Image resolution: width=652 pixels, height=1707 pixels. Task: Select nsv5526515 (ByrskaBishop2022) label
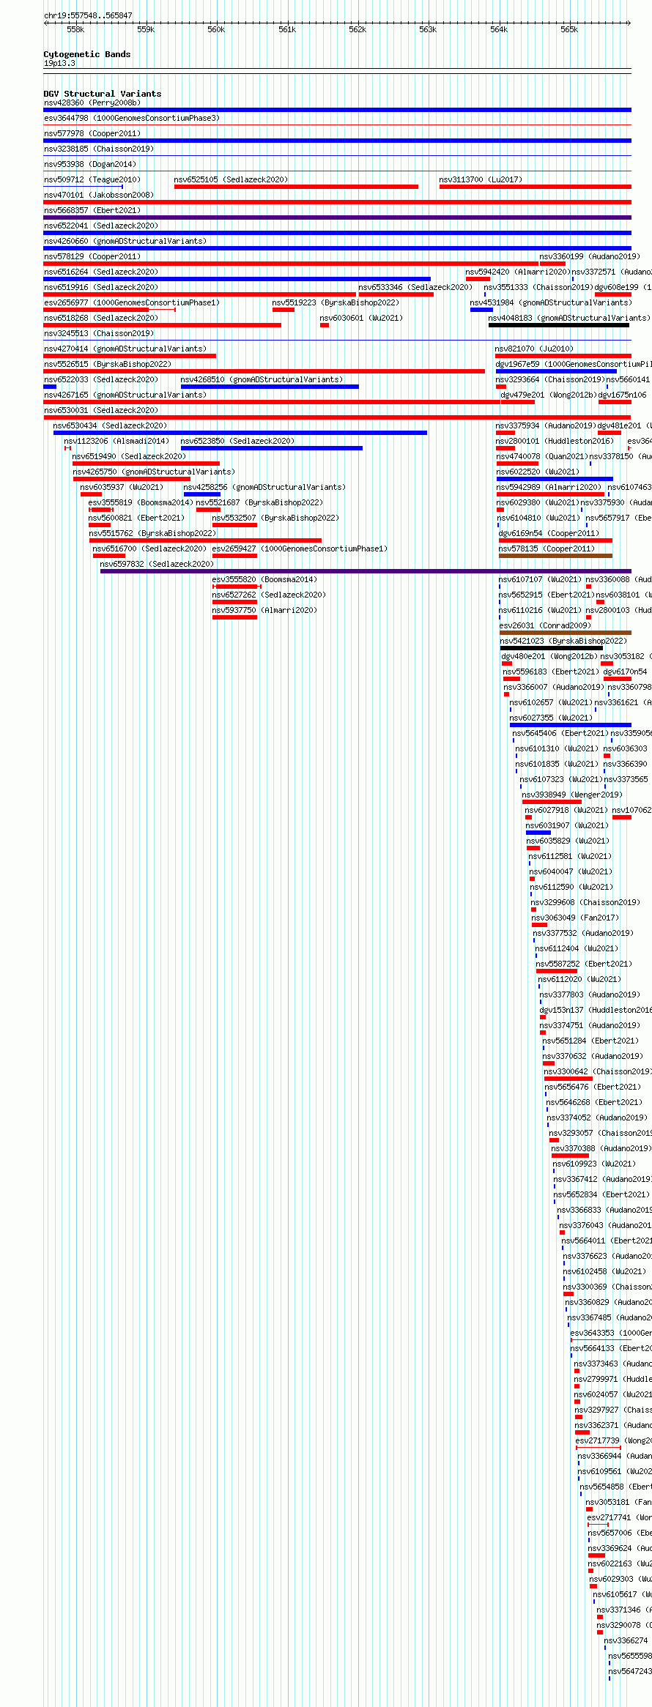(108, 365)
